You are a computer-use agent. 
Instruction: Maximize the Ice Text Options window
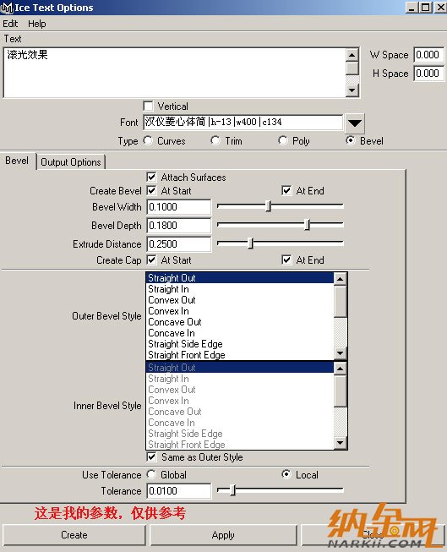426,7
